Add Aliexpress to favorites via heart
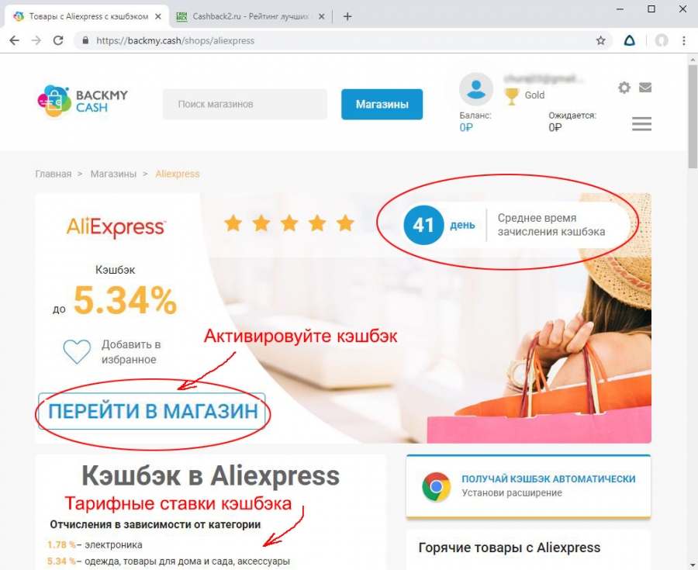Viewport: 698px width, 570px height. pyautogui.click(x=77, y=351)
